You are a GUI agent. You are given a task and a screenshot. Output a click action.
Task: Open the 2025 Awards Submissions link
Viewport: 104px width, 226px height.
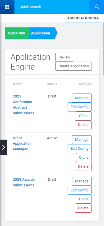pos(24,182)
